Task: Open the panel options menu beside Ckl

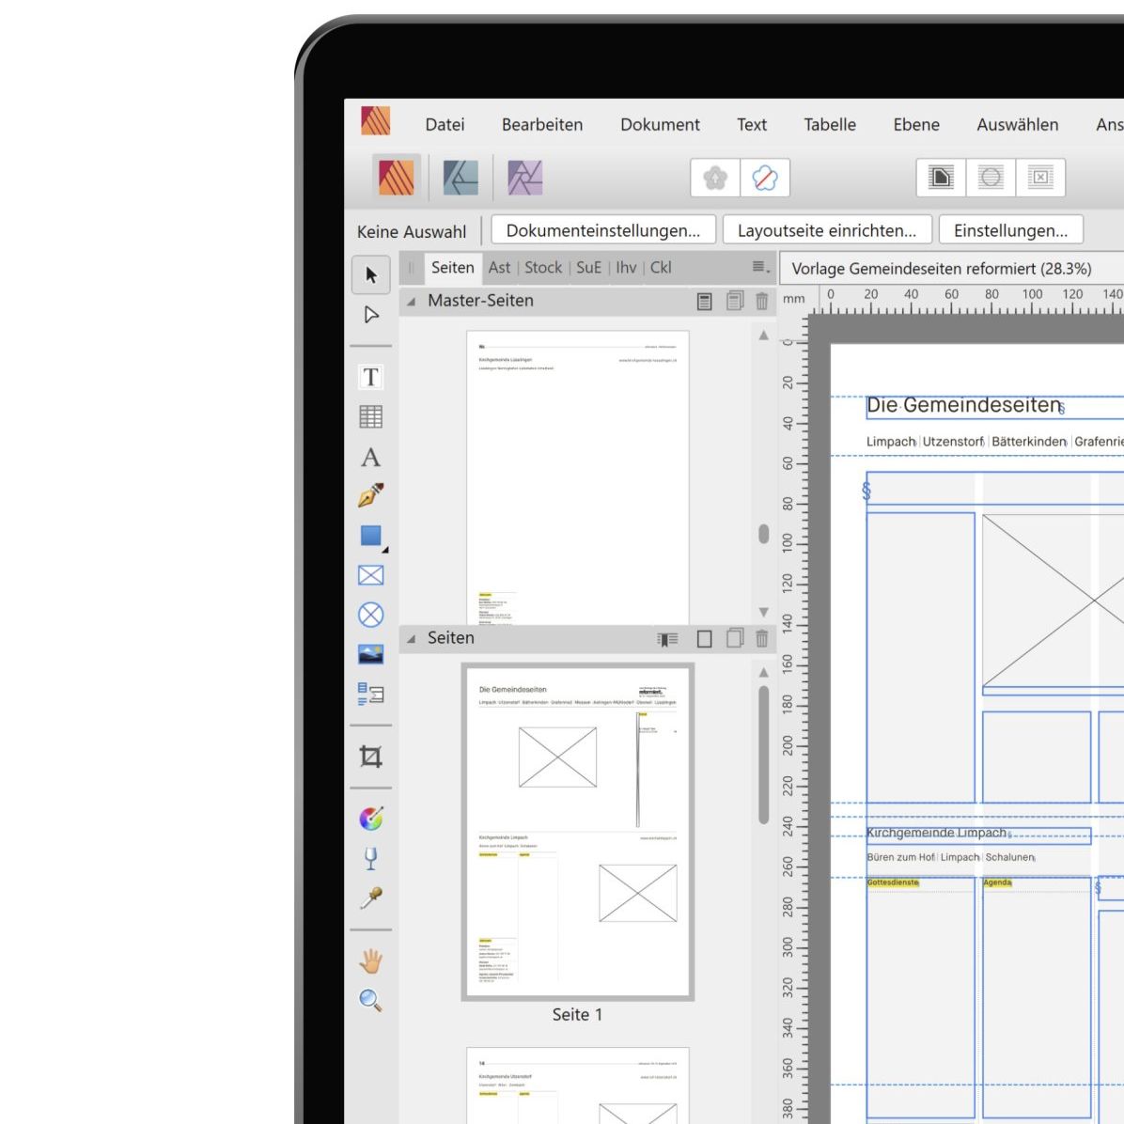Action: click(x=760, y=268)
